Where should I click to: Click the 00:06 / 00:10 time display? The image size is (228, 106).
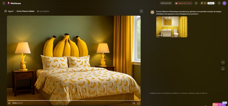(17, 103)
